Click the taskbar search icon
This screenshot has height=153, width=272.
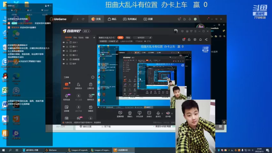[x=10, y=150]
